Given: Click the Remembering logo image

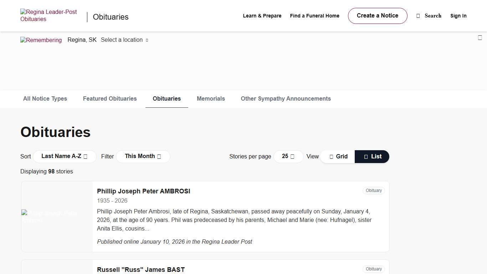Looking at the screenshot, I should coord(41,40).
